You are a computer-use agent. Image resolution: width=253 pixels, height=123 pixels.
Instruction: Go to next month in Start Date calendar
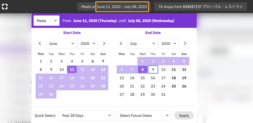coord(104,43)
